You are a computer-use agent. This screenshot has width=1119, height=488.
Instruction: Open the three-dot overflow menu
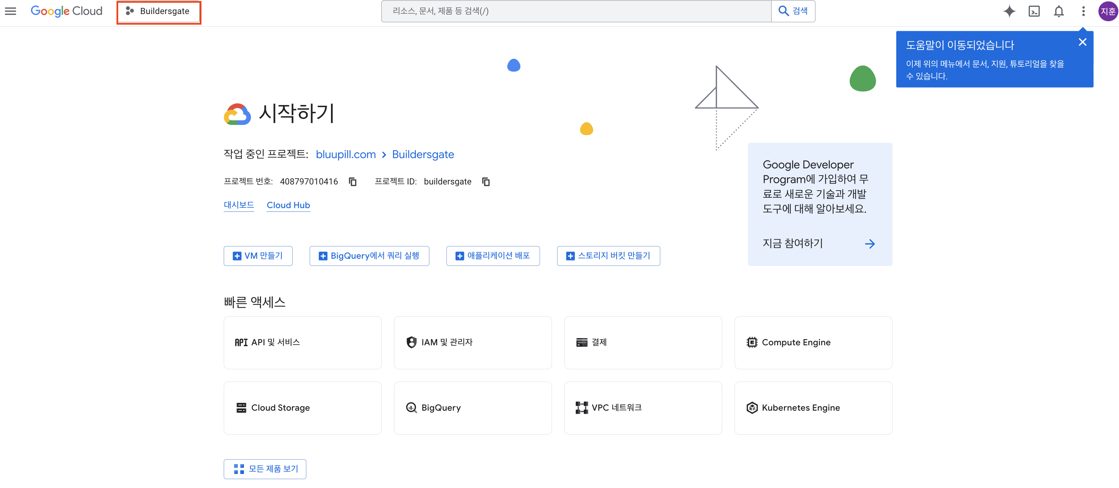pos(1083,11)
